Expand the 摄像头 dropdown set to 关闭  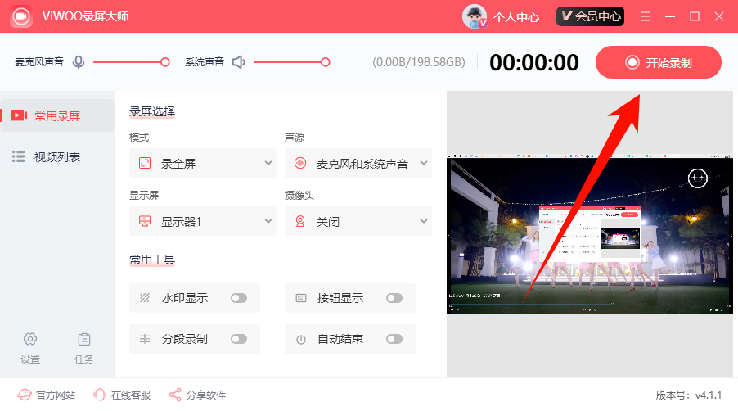pos(358,221)
